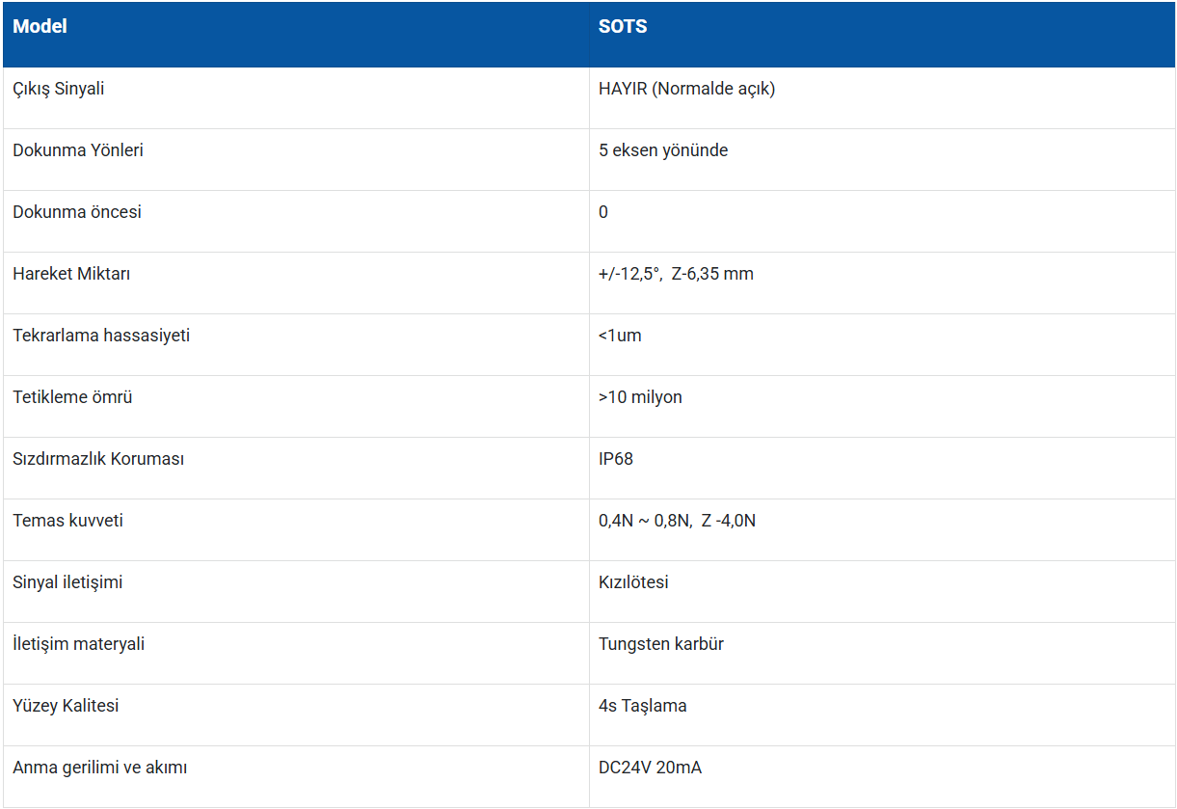Select the Dokunma Yönleri label

pyautogui.click(x=78, y=150)
